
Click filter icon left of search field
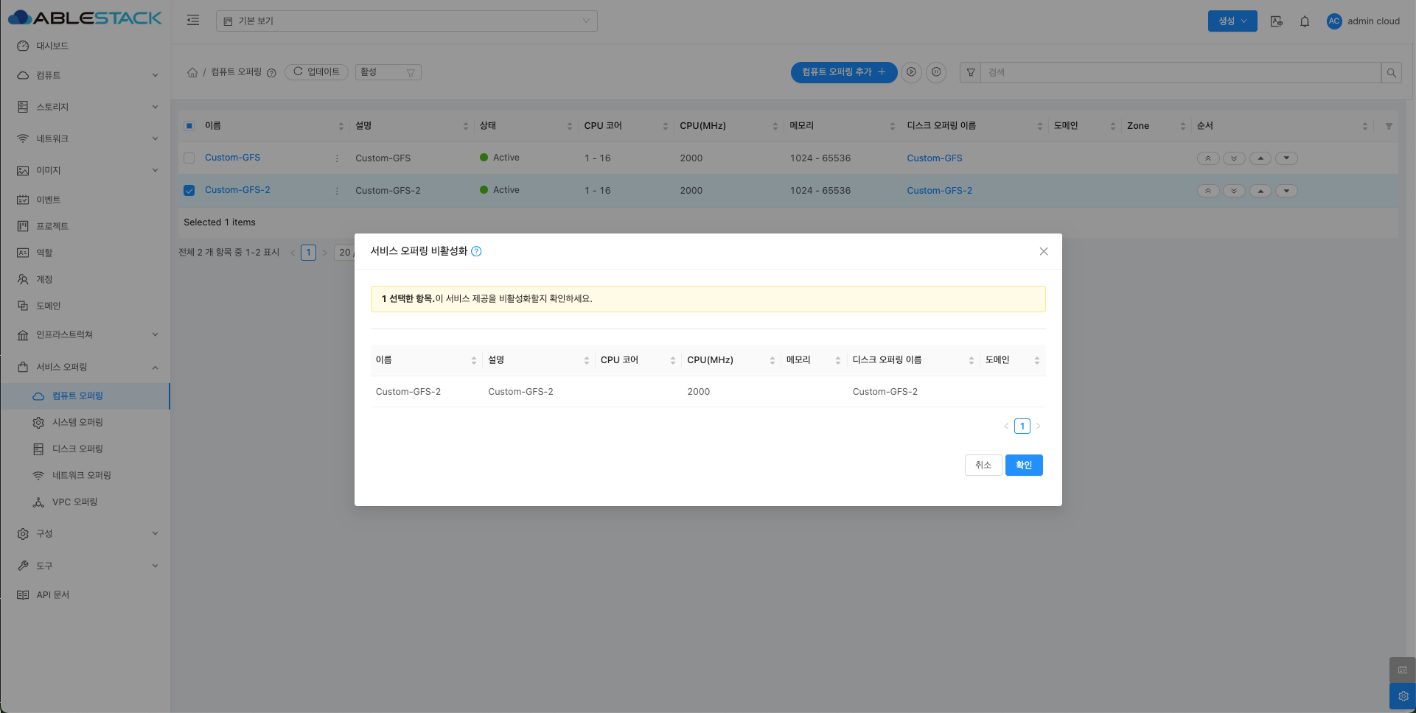[970, 72]
